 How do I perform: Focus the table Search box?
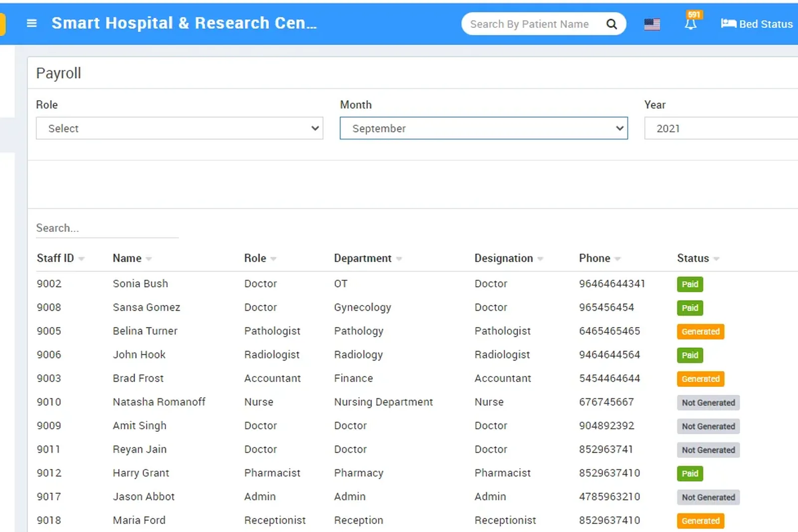pyautogui.click(x=107, y=228)
